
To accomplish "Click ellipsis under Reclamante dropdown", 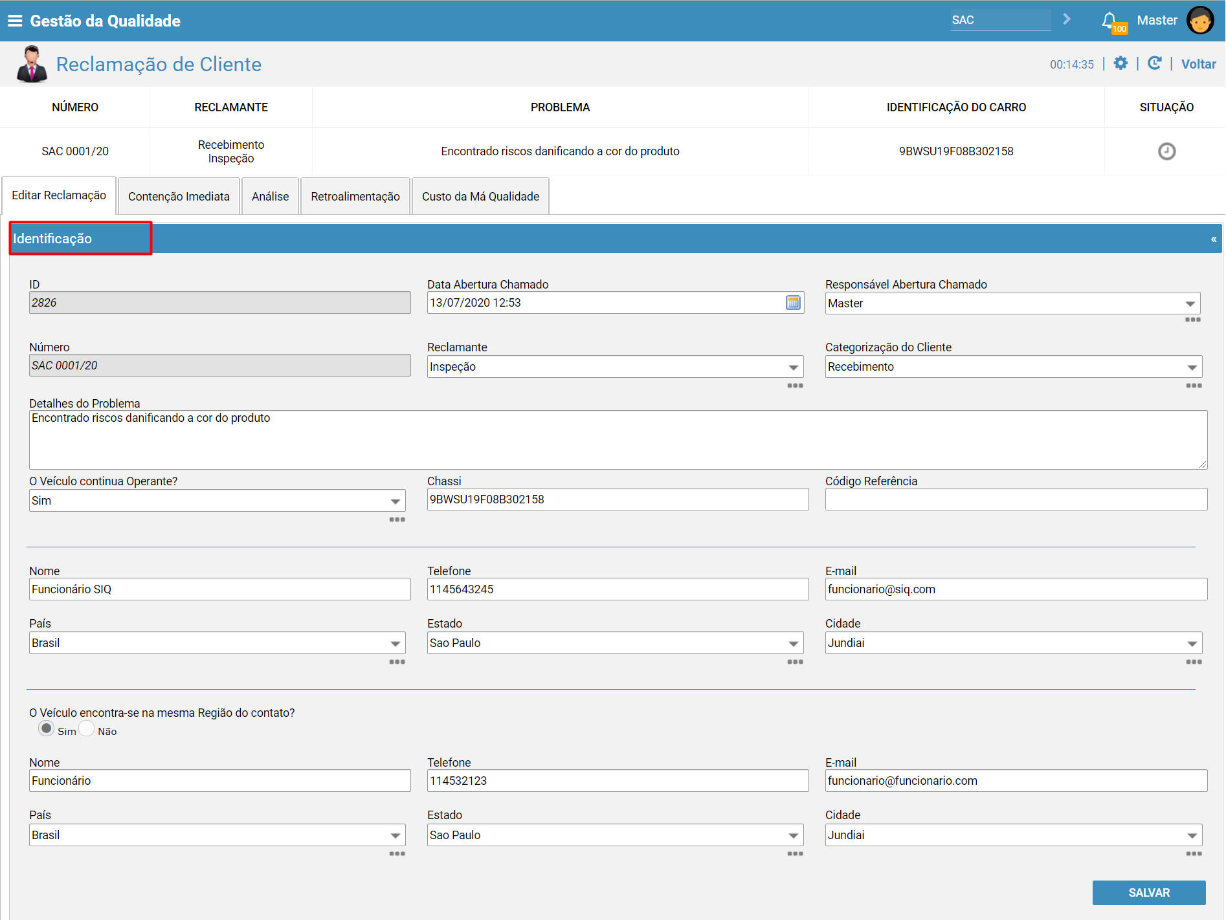I will click(x=795, y=386).
